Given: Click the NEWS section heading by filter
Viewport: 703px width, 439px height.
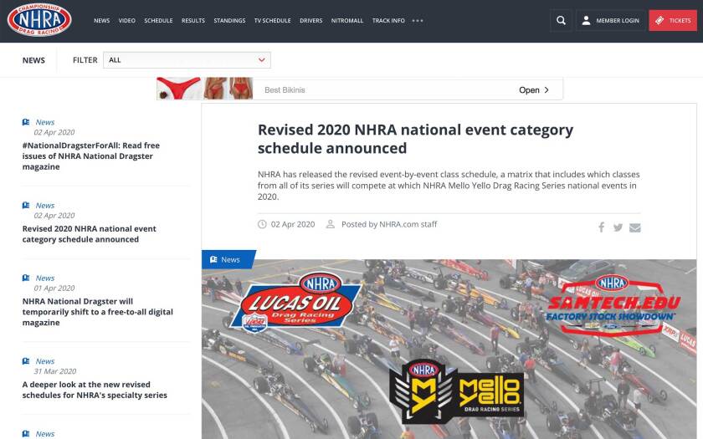Looking at the screenshot, I should point(33,60).
